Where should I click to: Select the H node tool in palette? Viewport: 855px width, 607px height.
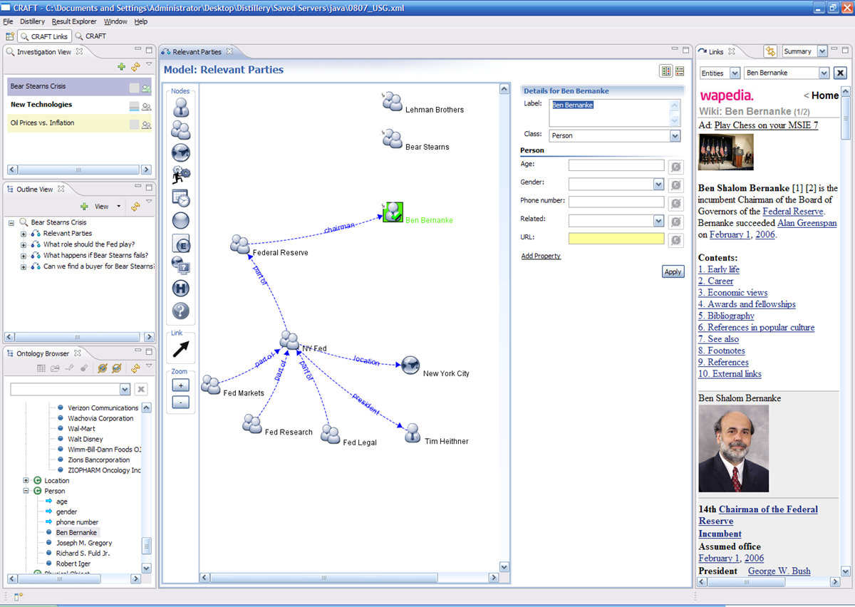[181, 289]
